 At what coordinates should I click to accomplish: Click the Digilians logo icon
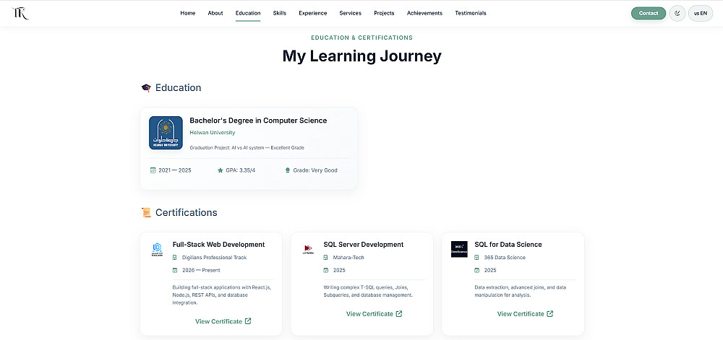tap(157, 249)
